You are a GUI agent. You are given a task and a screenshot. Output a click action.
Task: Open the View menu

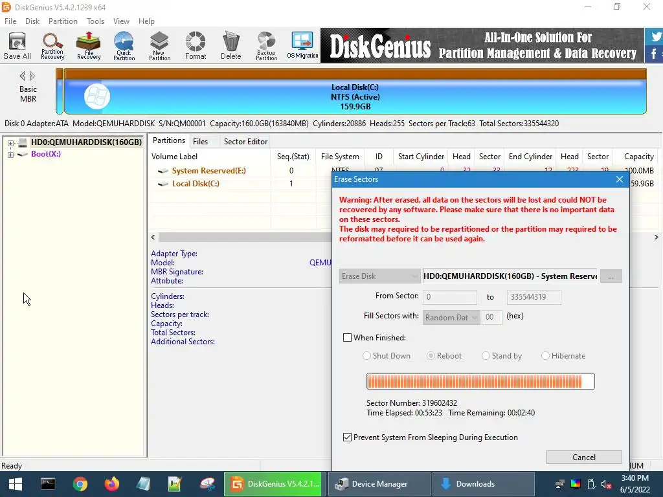pyautogui.click(x=121, y=21)
